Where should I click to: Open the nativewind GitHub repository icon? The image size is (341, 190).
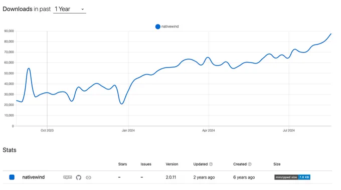pyautogui.click(x=79, y=177)
